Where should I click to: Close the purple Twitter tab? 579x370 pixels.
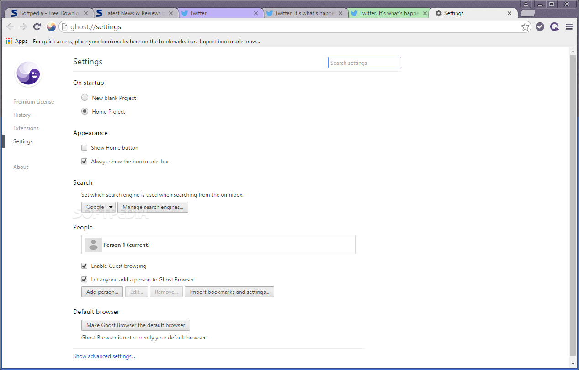(256, 13)
